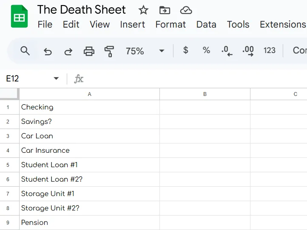This screenshot has width=307, height=230.
Task: Click the move to folder icon
Action: [x=165, y=10]
